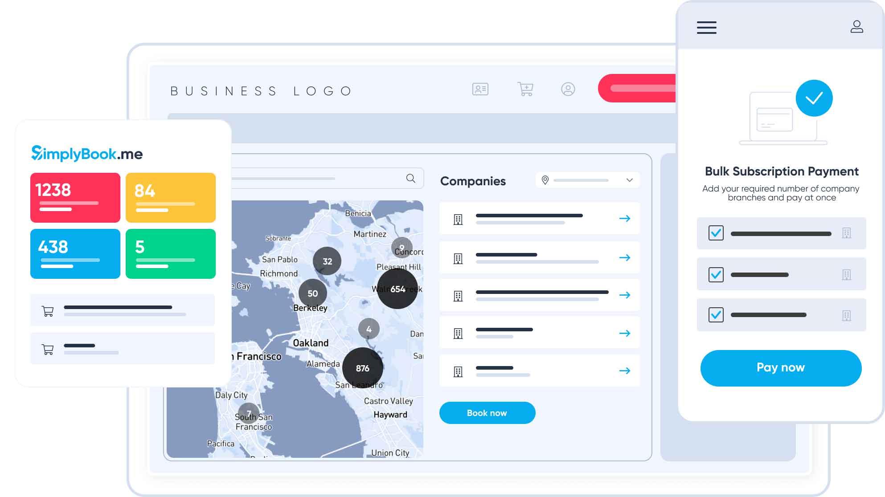
Task: Click the location pin icon in dropdown
Action: click(x=545, y=180)
